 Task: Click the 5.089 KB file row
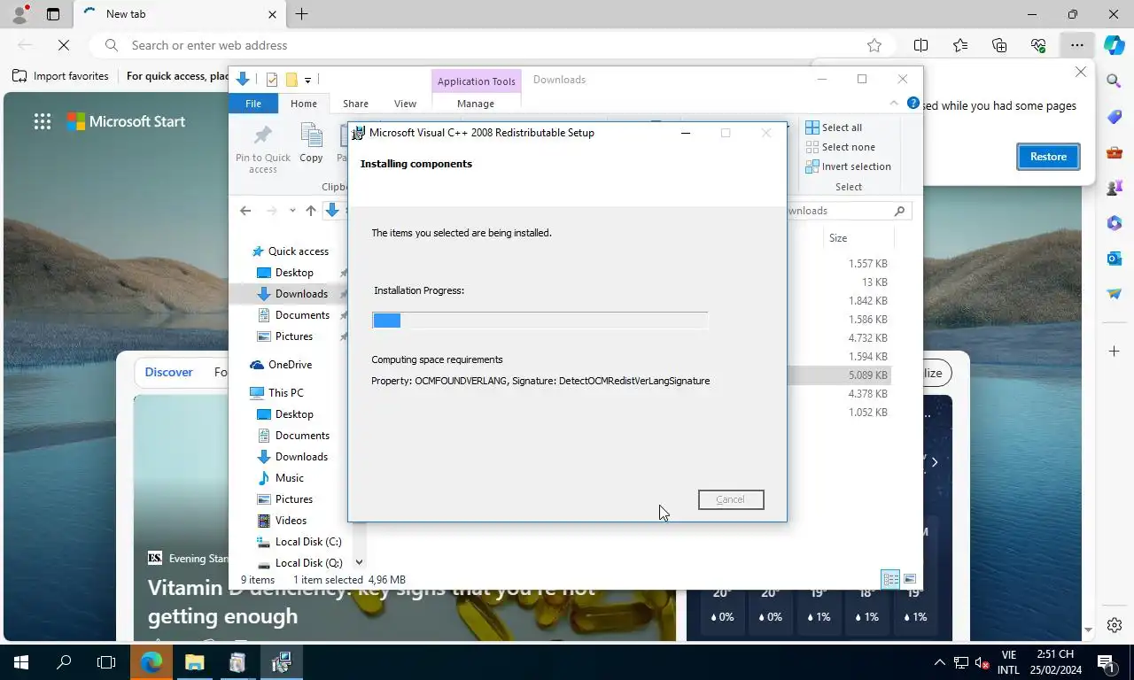pyautogui.click(x=840, y=375)
